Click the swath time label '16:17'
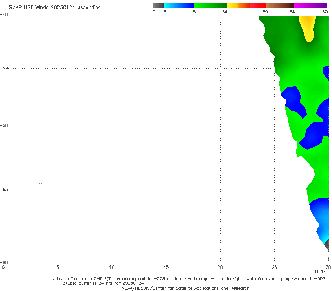 (x=320, y=272)
